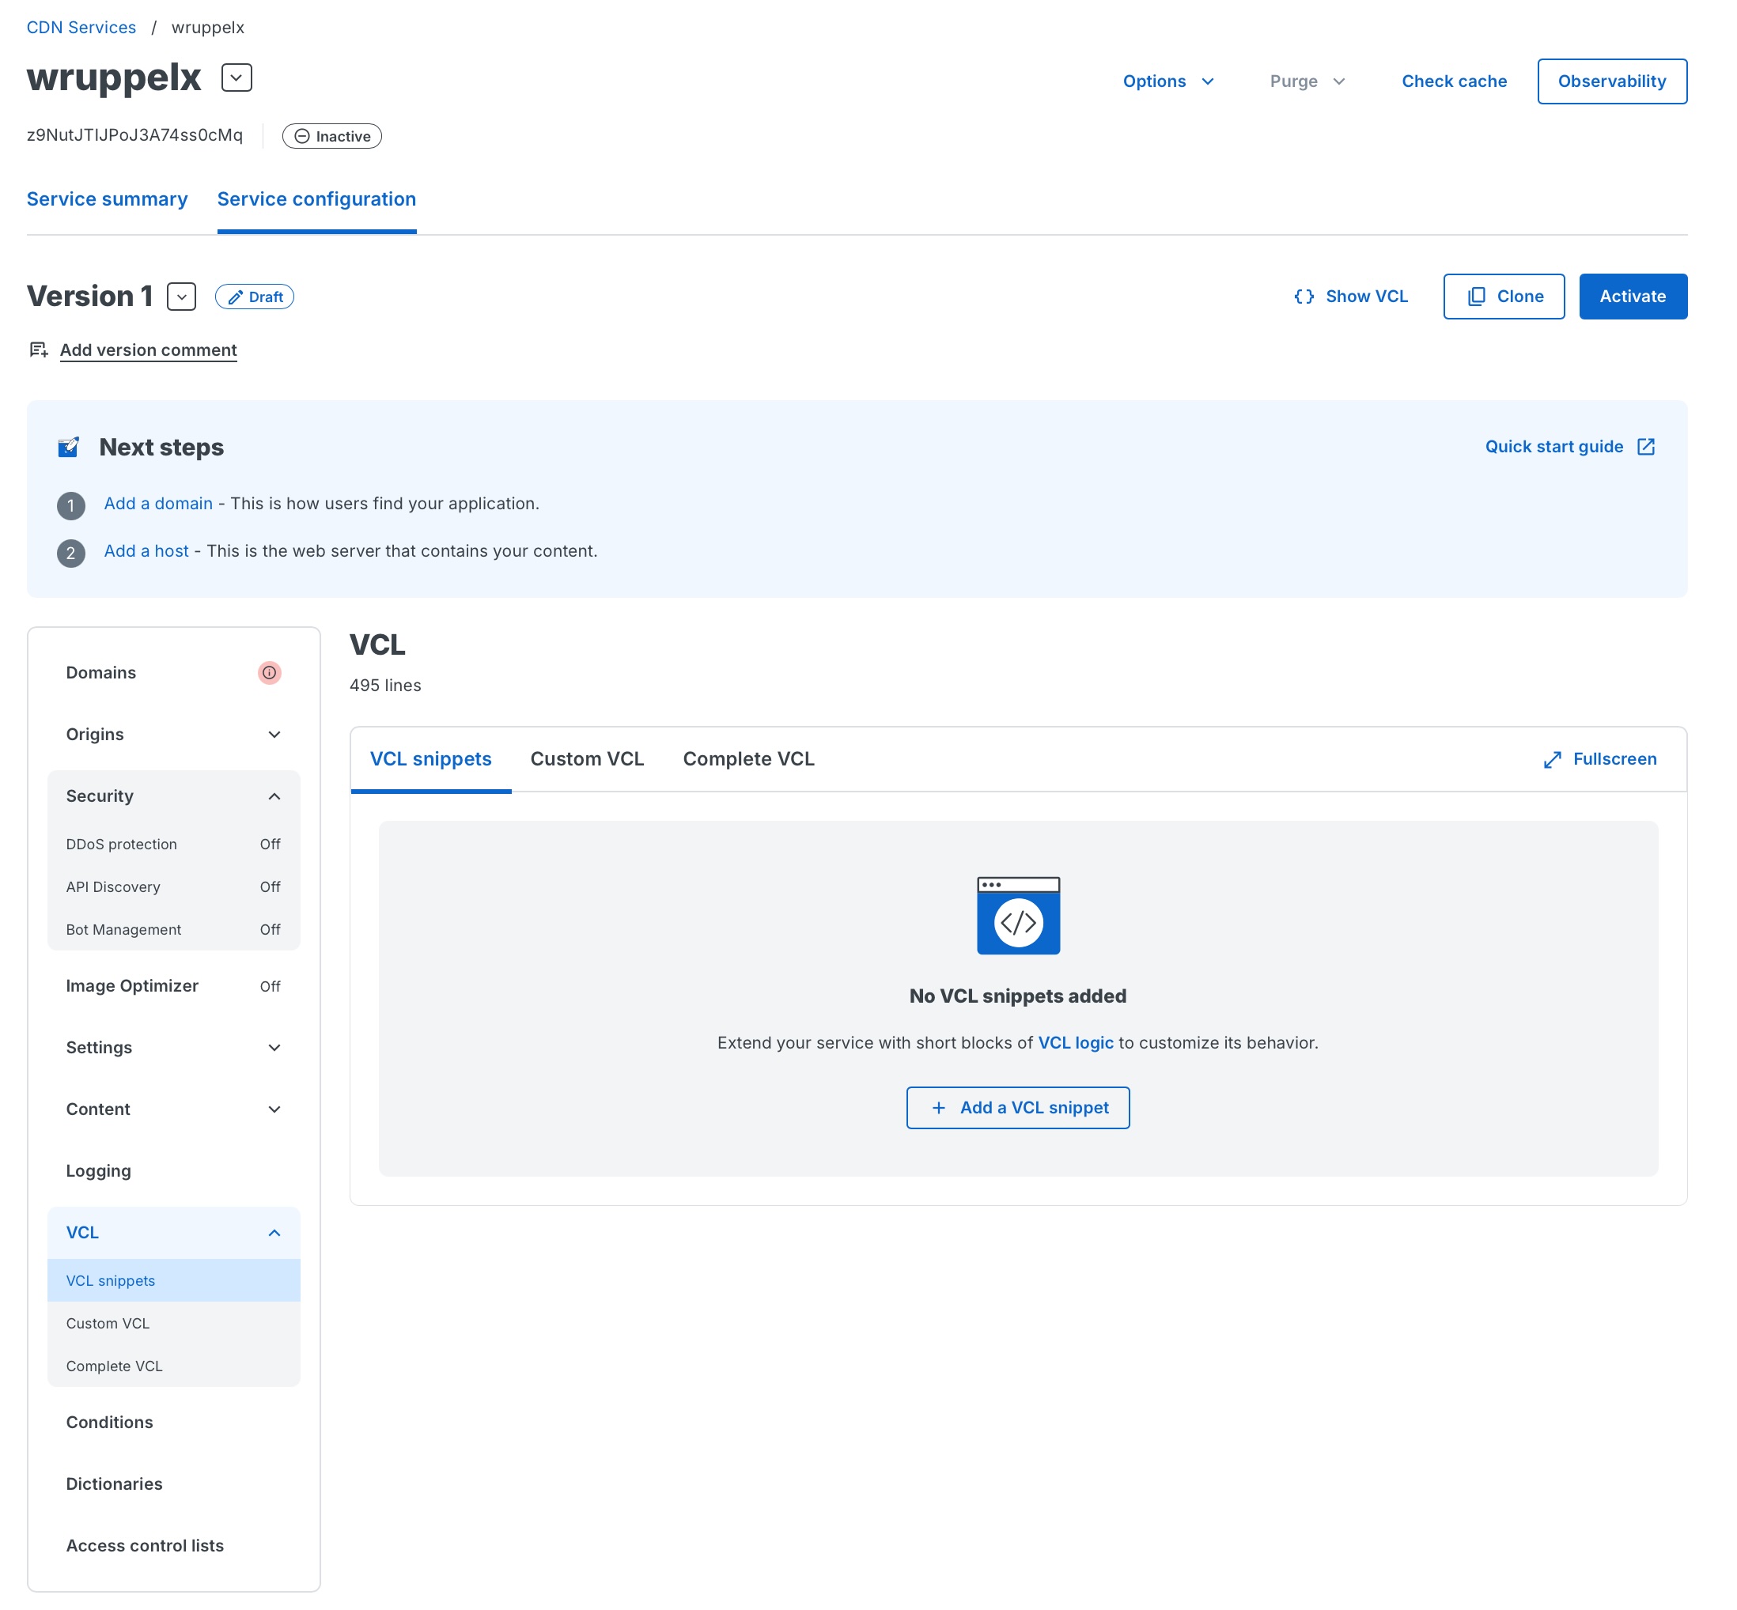Click the Draft pencil badge

coord(255,297)
